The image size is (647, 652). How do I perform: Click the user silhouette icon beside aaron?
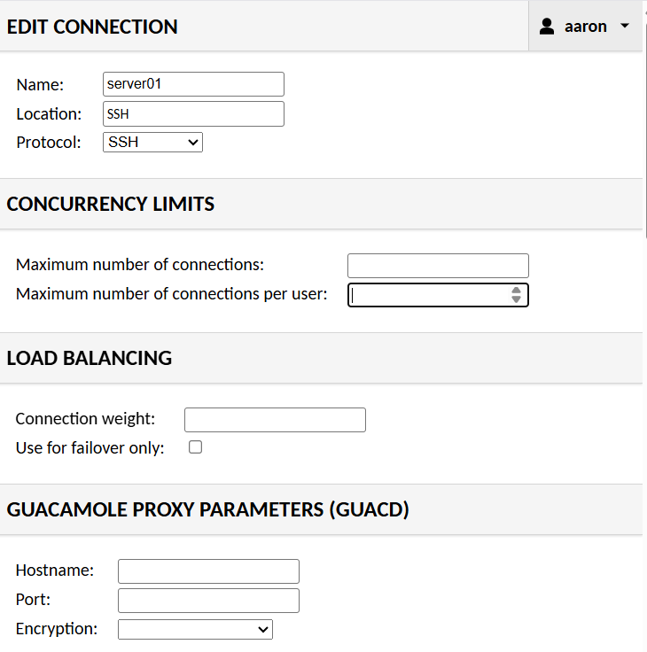547,27
